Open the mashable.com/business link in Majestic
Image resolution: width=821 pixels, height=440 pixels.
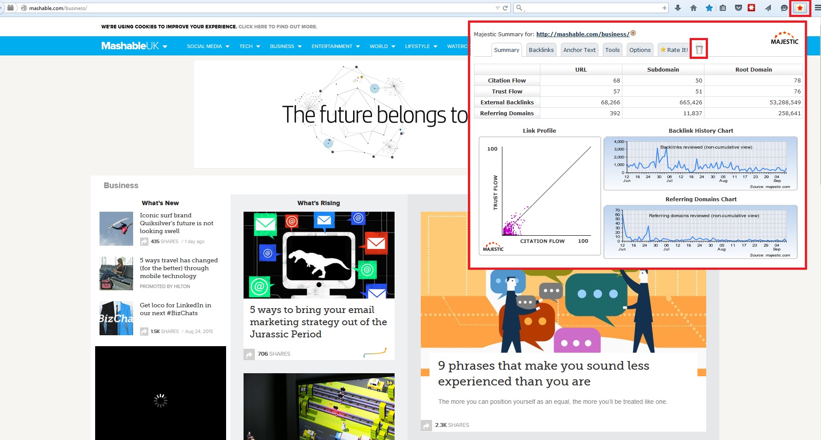pos(583,34)
